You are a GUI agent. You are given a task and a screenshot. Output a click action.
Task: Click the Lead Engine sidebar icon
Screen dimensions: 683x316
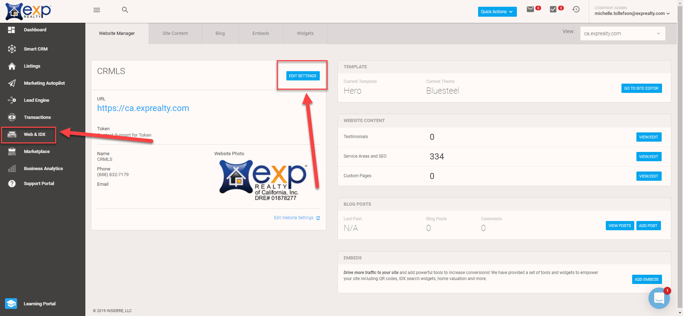pos(12,100)
